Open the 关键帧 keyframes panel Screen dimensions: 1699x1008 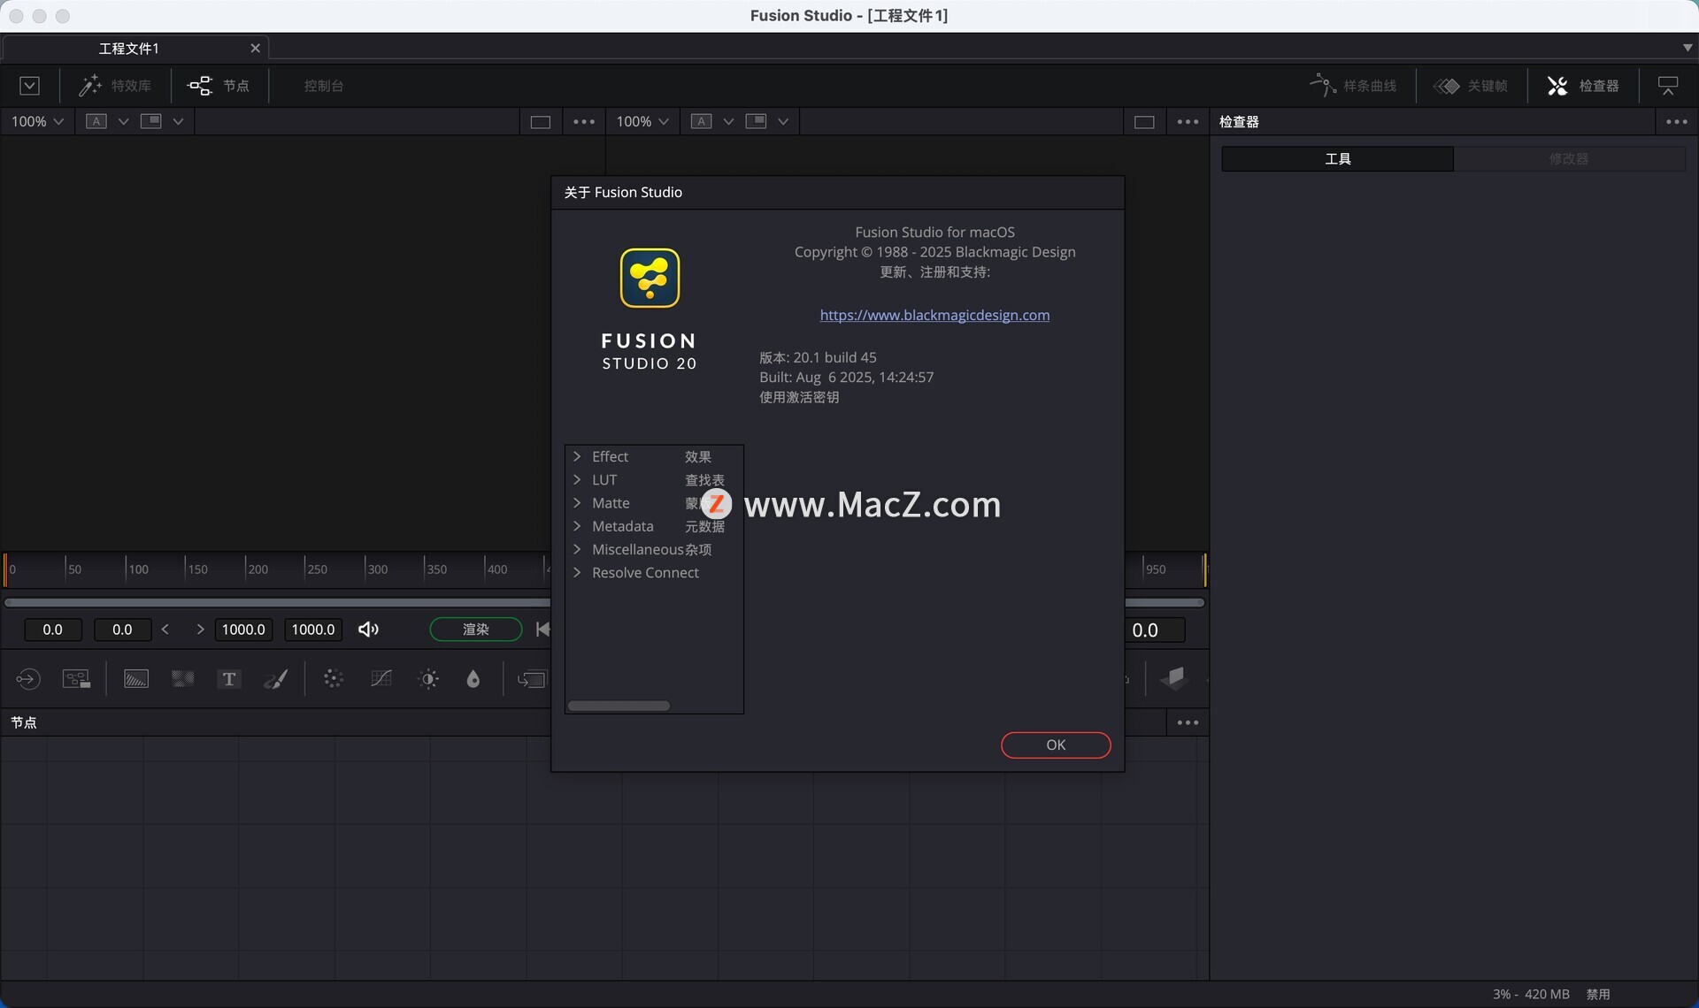coord(1471,86)
